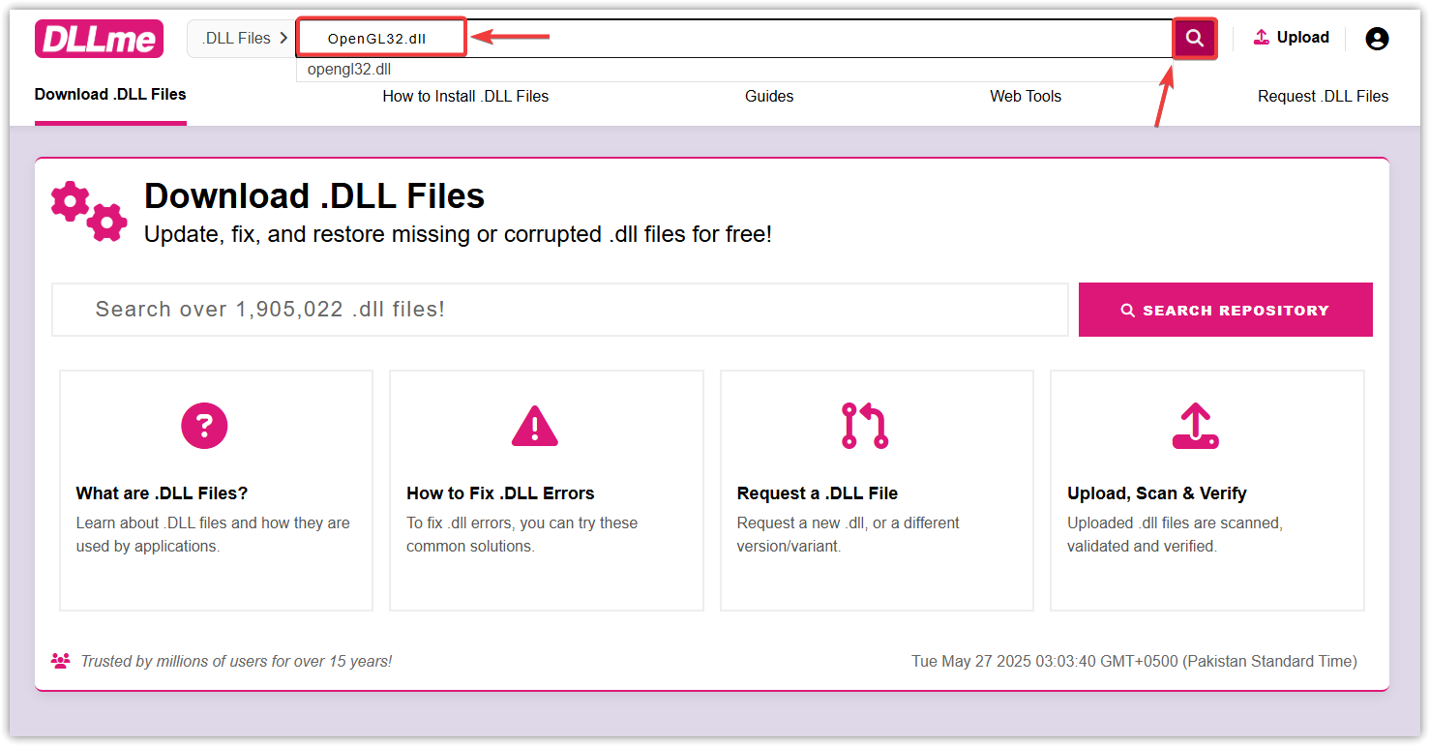The image size is (1430, 746).
Task: Click the Update, fix, and restore subtitle text
Action: click(458, 234)
